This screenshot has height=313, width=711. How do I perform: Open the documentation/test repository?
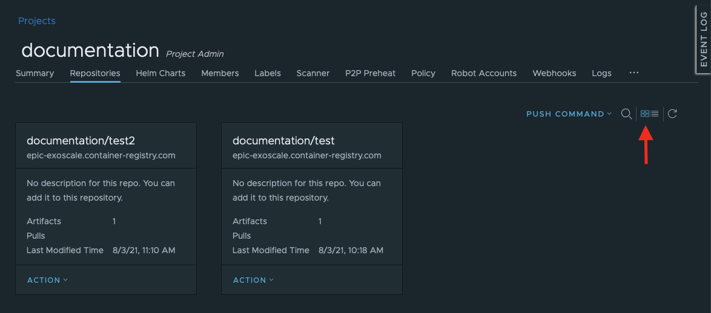(283, 141)
